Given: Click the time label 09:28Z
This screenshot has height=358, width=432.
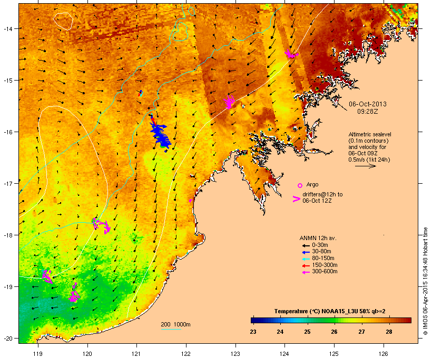Looking at the screenshot, I should (368, 112).
